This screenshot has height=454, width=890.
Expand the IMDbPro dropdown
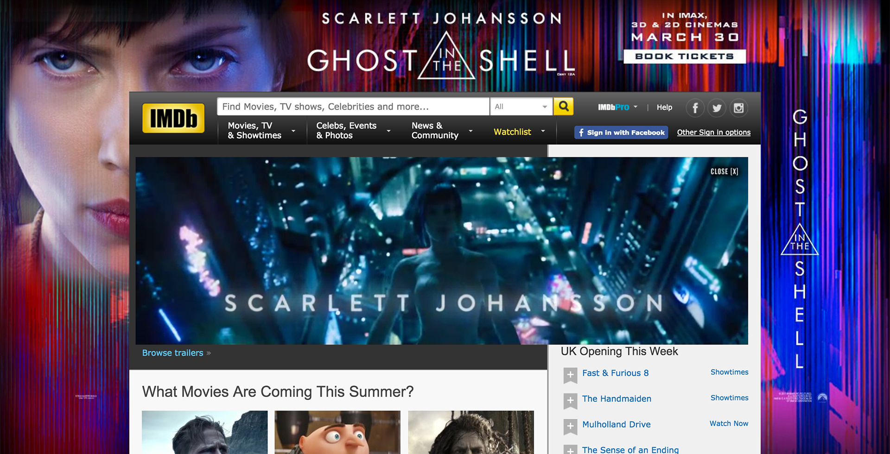pos(617,107)
